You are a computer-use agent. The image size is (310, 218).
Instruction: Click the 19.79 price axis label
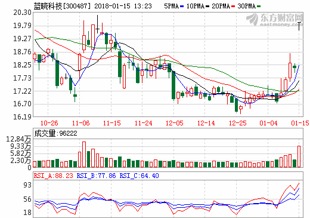23,26
